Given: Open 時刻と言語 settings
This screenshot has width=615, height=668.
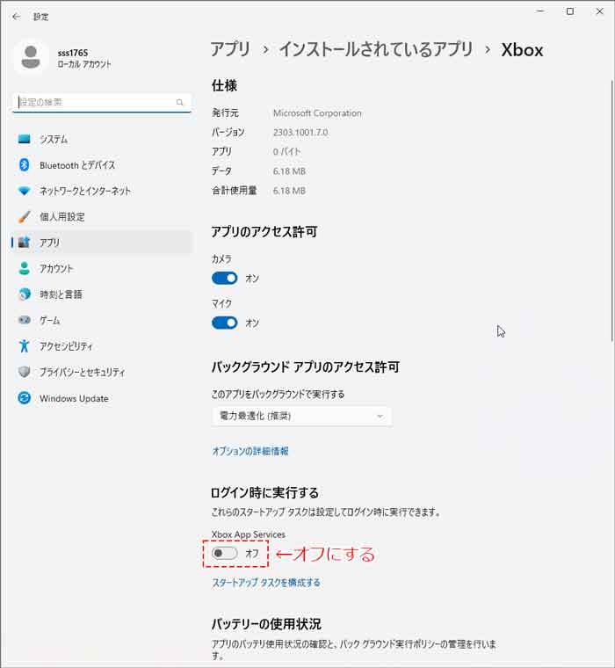Looking at the screenshot, I should click(102, 294).
